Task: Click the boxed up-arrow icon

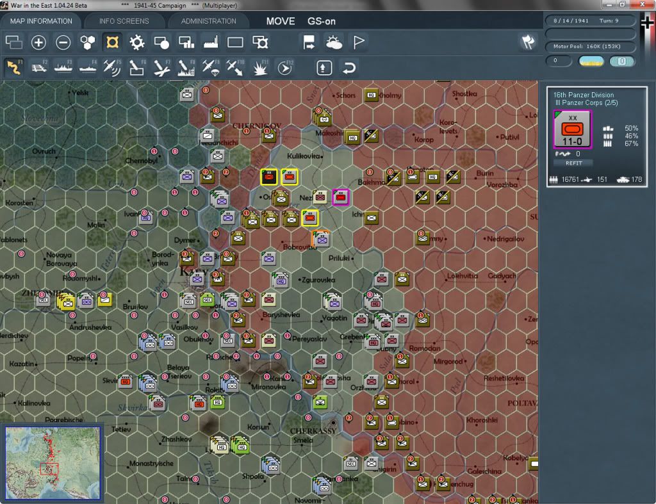Action: [324, 67]
